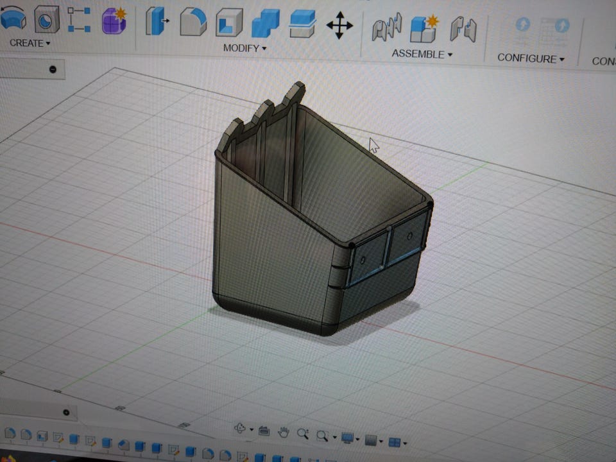Select the Create Form purple icon
This screenshot has height=462, width=616.
click(114, 20)
